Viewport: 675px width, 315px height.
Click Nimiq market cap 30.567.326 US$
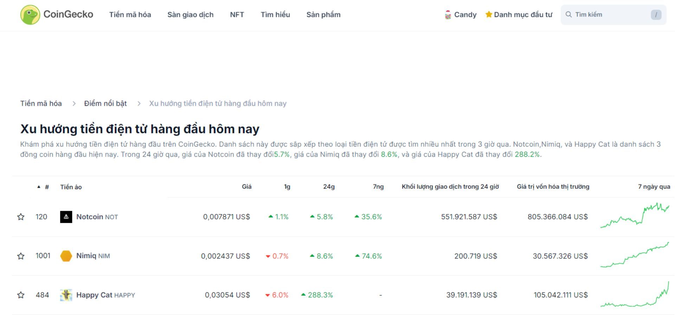coord(560,256)
